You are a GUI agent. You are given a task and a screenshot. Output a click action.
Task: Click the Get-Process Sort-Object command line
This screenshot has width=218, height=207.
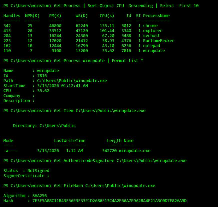click(101, 6)
